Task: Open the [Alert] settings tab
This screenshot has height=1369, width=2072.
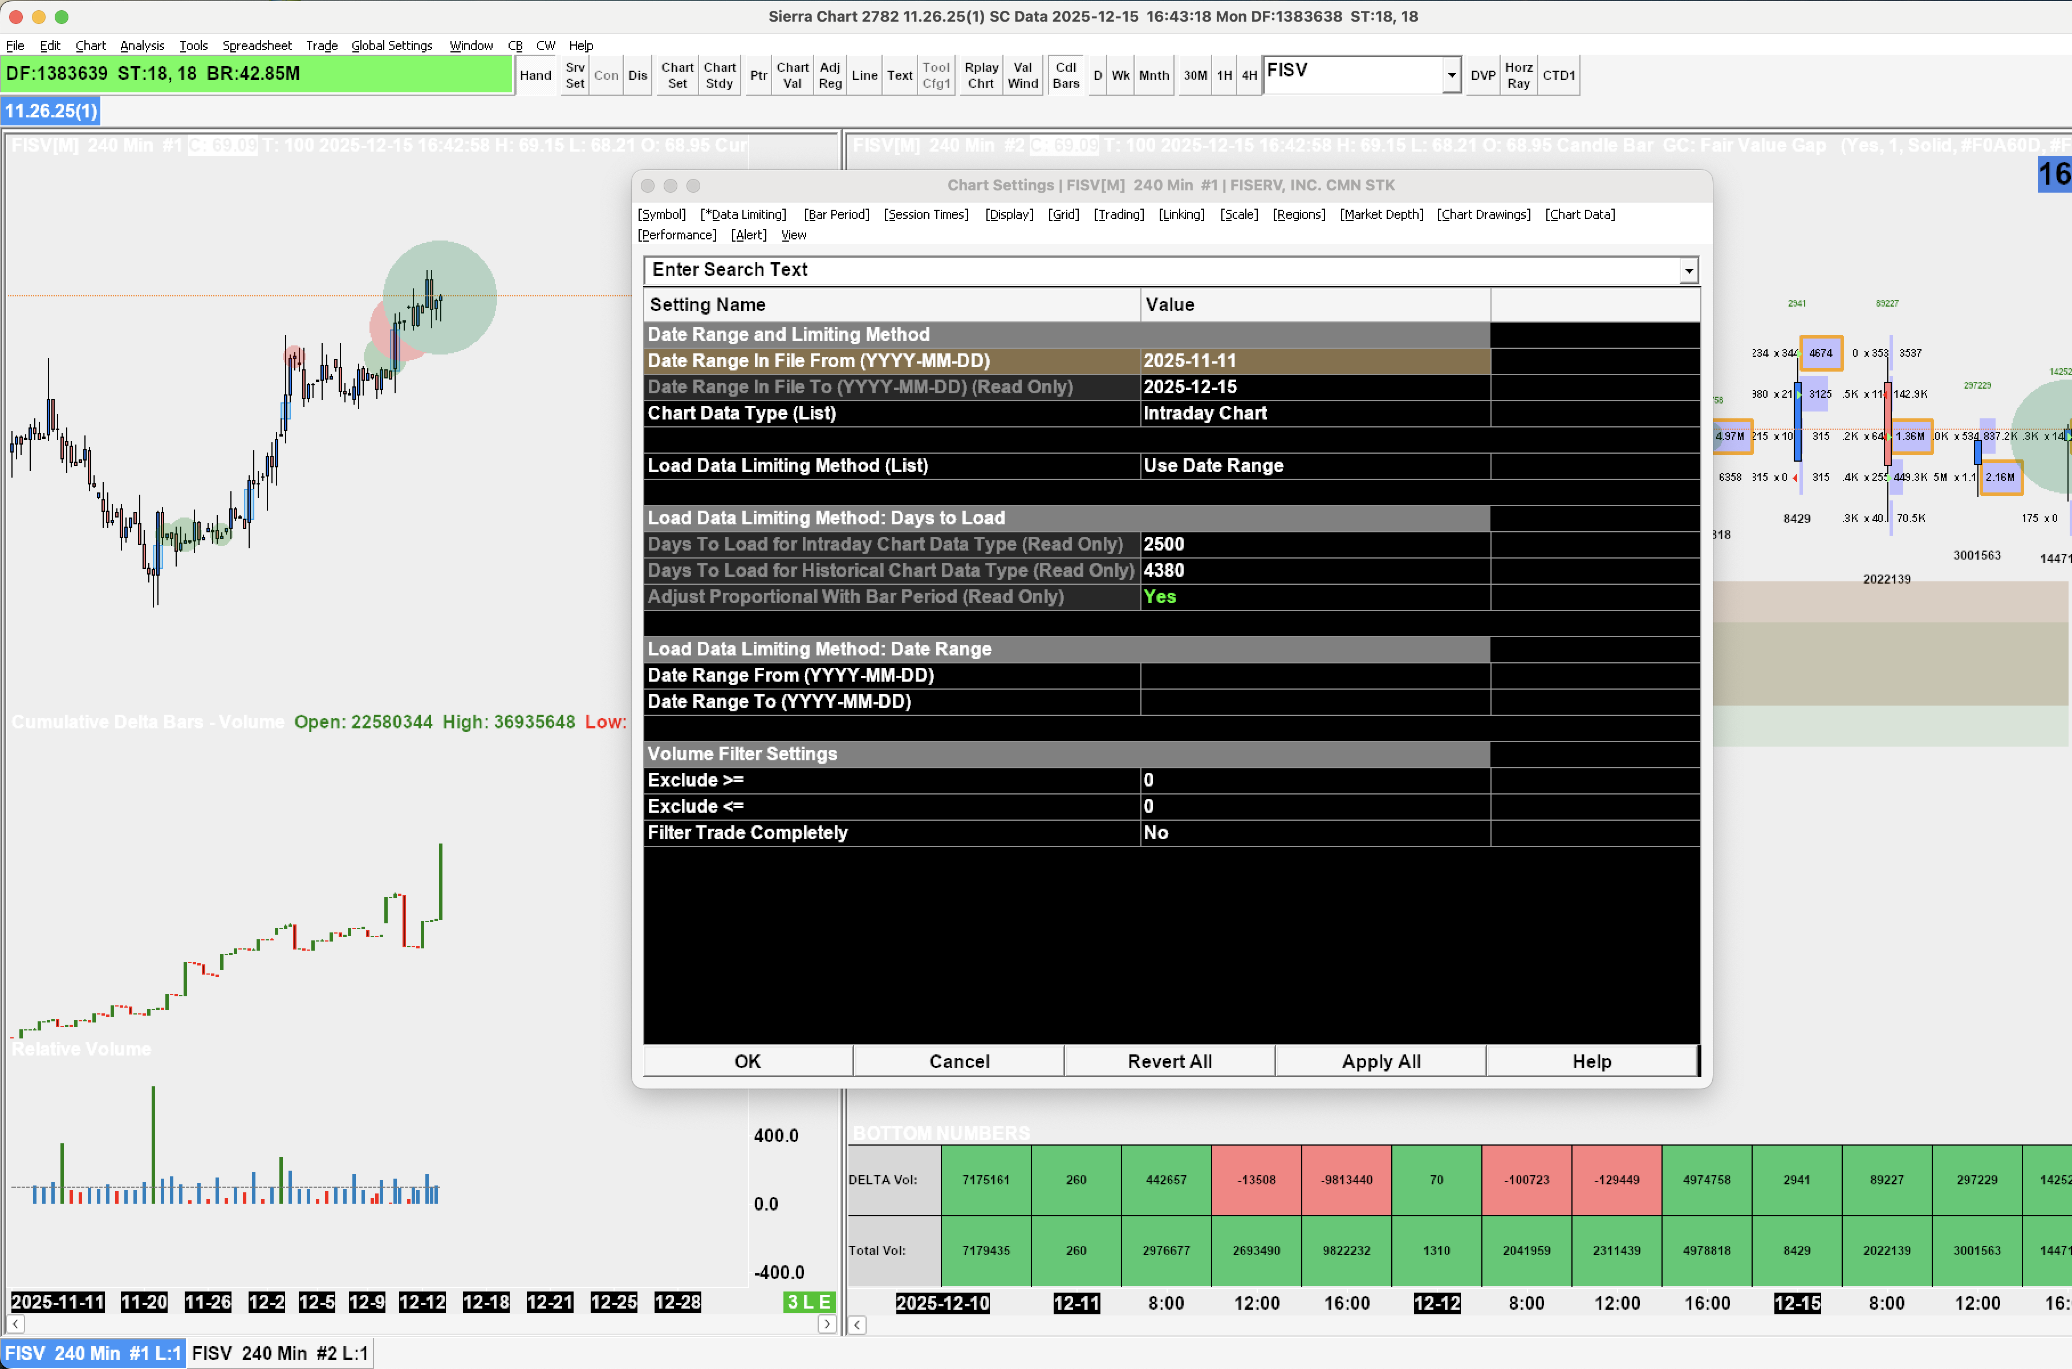Action: point(749,236)
